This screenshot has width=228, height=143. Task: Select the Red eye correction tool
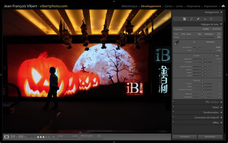click(205, 19)
